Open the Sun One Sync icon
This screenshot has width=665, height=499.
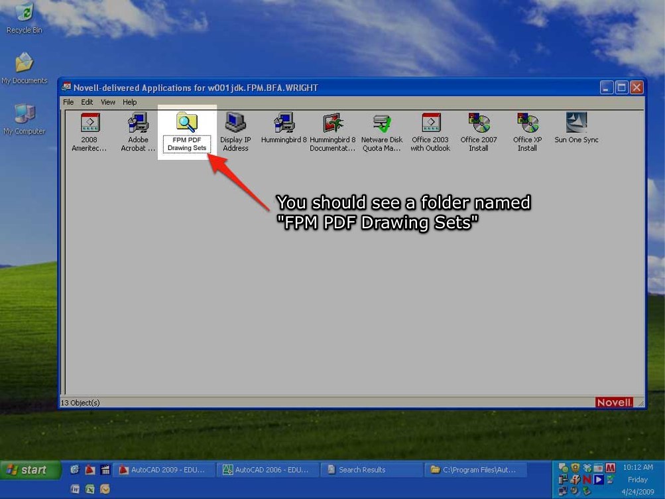pyautogui.click(x=576, y=124)
